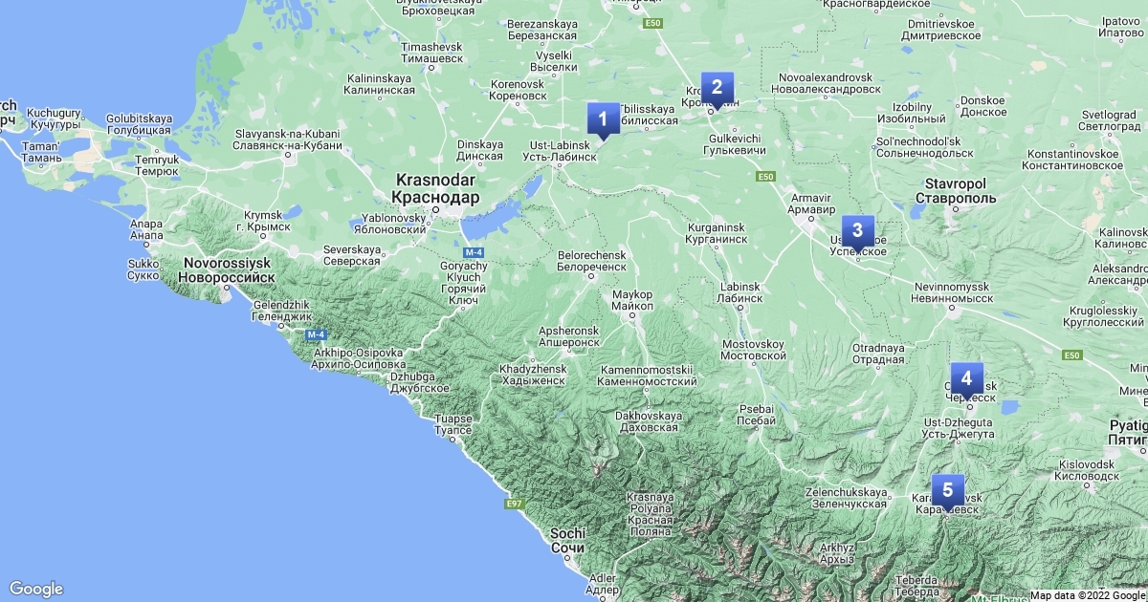Click the Tuapse label on the coast
The height and width of the screenshot is (602, 1148).
click(453, 424)
